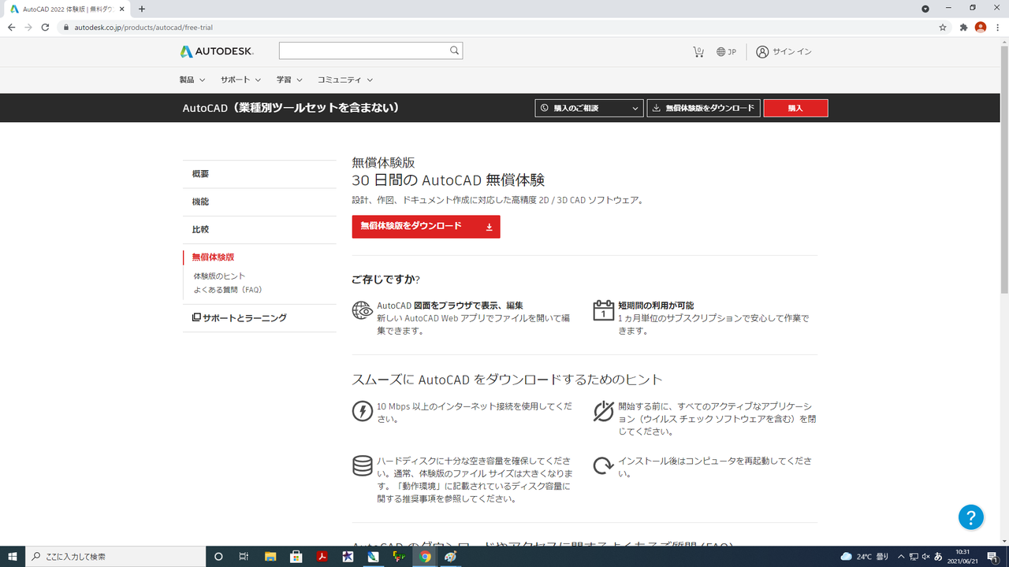Switch to Chrome in the taskbar
This screenshot has width=1009, height=567.
click(x=425, y=557)
